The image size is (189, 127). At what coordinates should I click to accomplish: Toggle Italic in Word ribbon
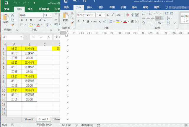click(x=83, y=22)
